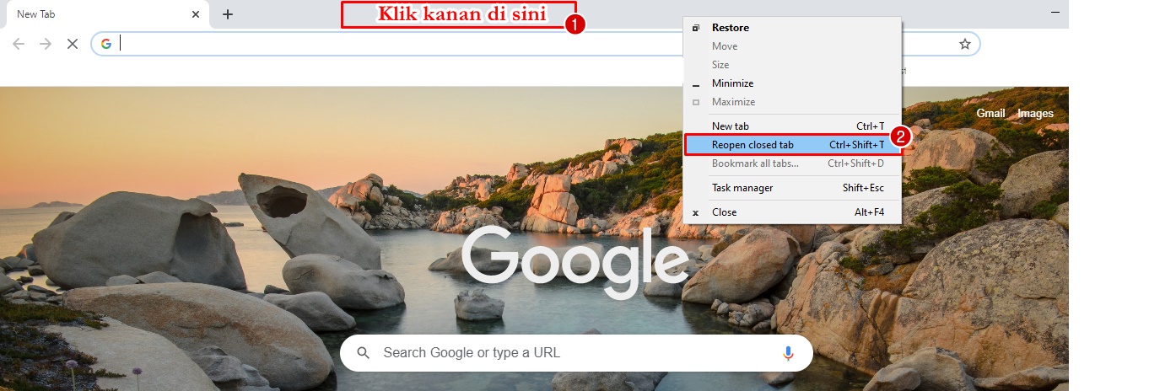1149x391 pixels.
Task: Click the magnifier icon in search box
Action: (x=364, y=353)
